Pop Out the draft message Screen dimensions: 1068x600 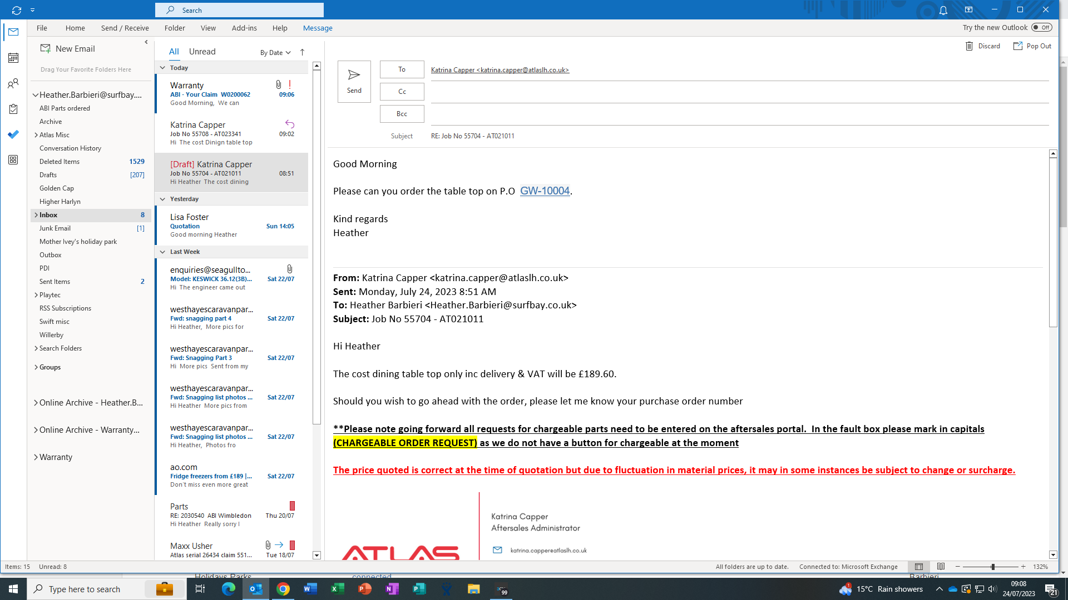click(x=1032, y=46)
